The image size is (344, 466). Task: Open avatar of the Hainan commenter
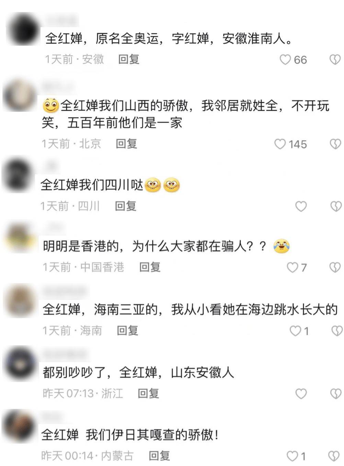coord(19,301)
